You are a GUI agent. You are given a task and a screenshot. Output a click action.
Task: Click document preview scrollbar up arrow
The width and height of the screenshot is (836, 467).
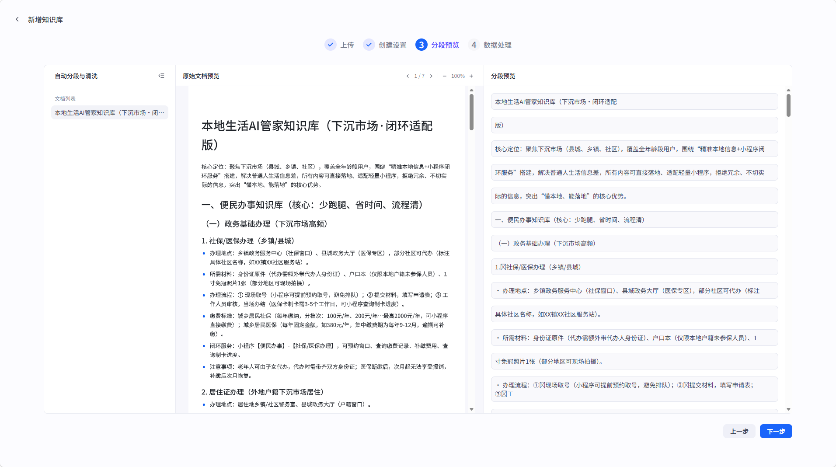click(x=471, y=90)
